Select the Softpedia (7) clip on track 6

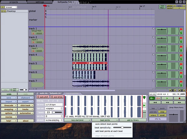[84, 75]
